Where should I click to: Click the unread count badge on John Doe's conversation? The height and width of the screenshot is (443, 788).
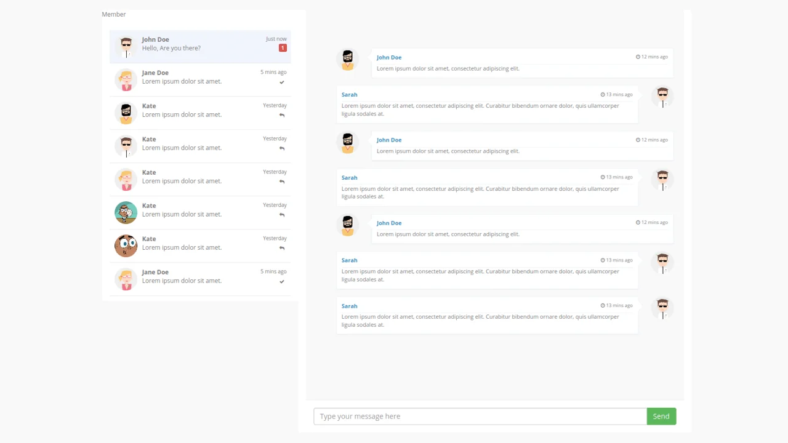[x=282, y=47]
